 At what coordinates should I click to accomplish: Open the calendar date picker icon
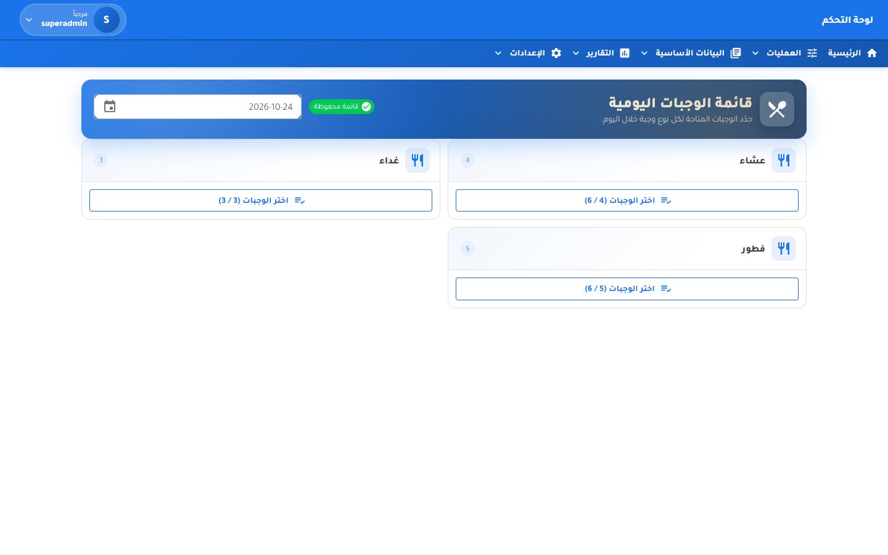[x=110, y=107]
